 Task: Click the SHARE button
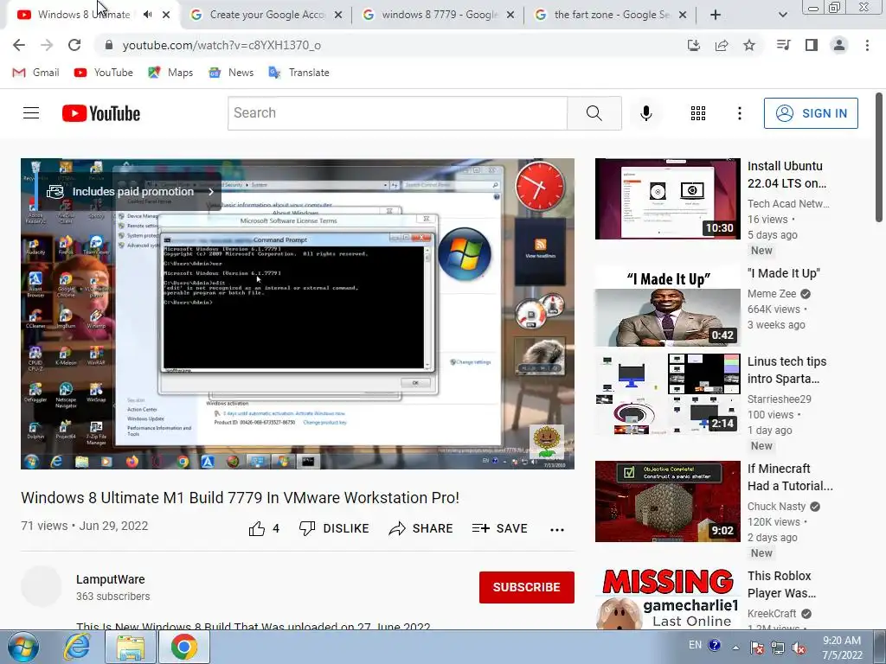(421, 528)
